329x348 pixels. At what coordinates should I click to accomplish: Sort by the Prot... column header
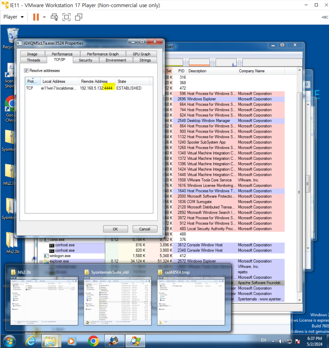pos(33,81)
